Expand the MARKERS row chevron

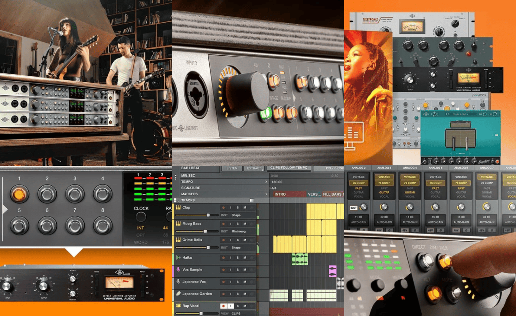266,194
